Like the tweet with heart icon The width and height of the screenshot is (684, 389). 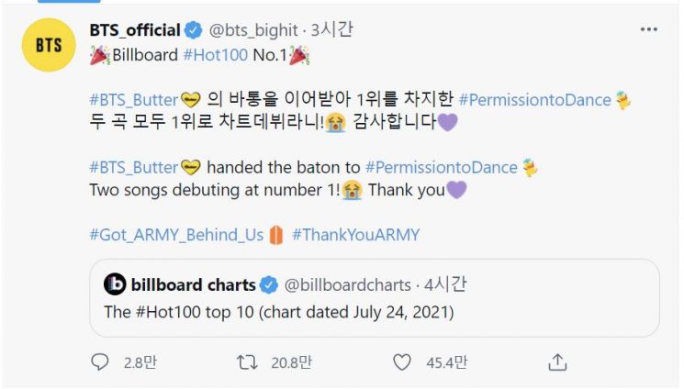(x=402, y=362)
